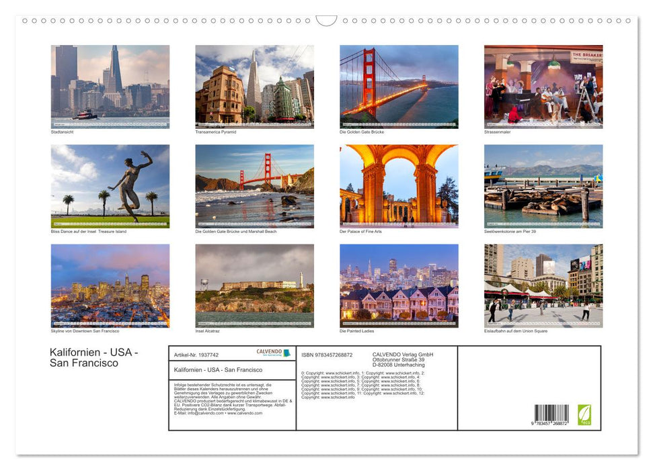Click the ISBN barcode

(550, 412)
